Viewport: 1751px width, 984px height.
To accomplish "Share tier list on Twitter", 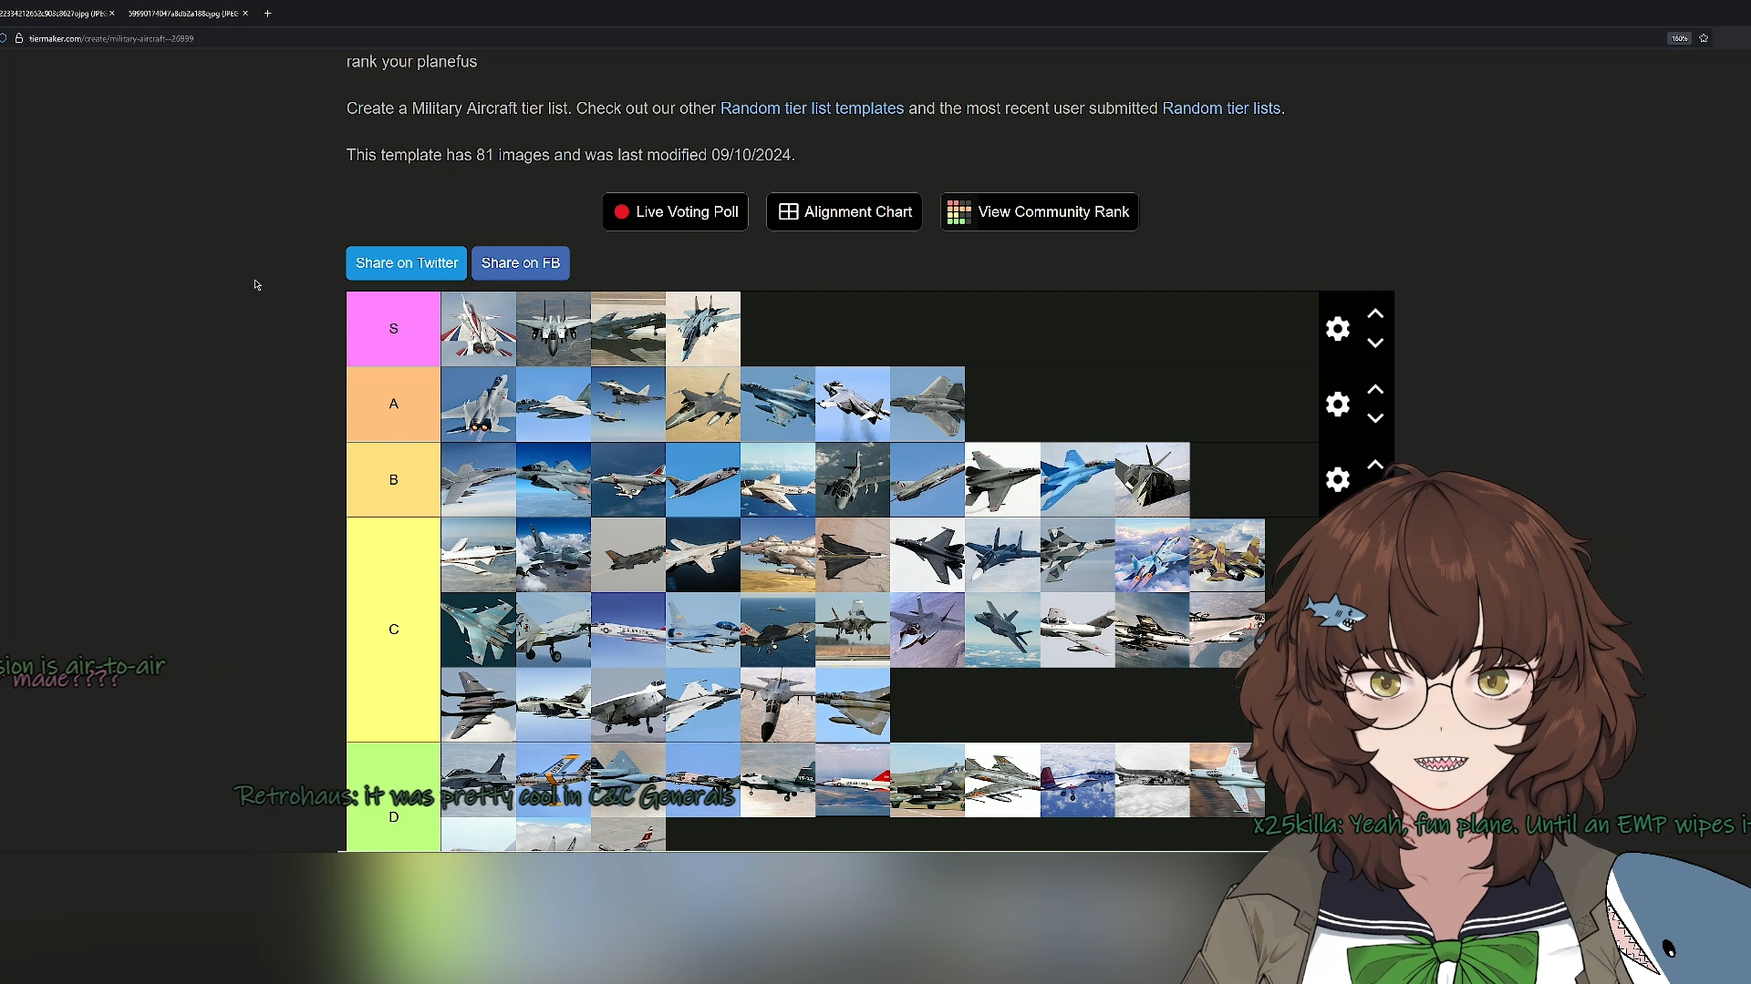I will (x=406, y=263).
